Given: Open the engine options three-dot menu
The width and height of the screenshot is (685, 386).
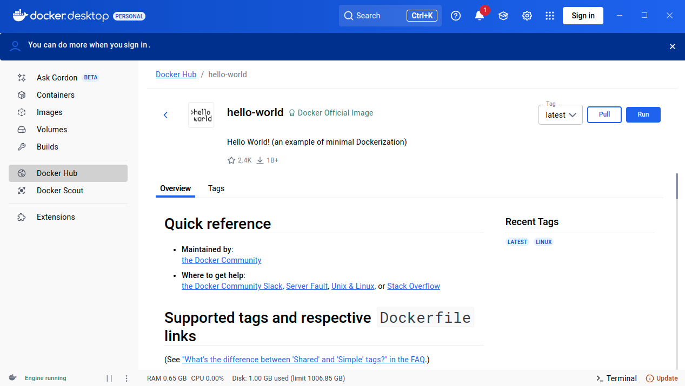Looking at the screenshot, I should (126, 378).
